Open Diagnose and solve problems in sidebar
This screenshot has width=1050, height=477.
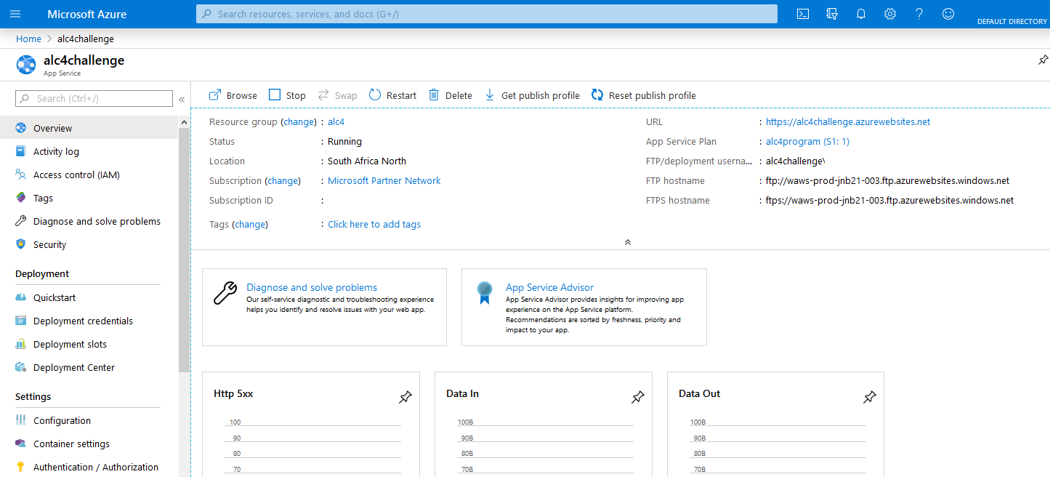[89, 221]
